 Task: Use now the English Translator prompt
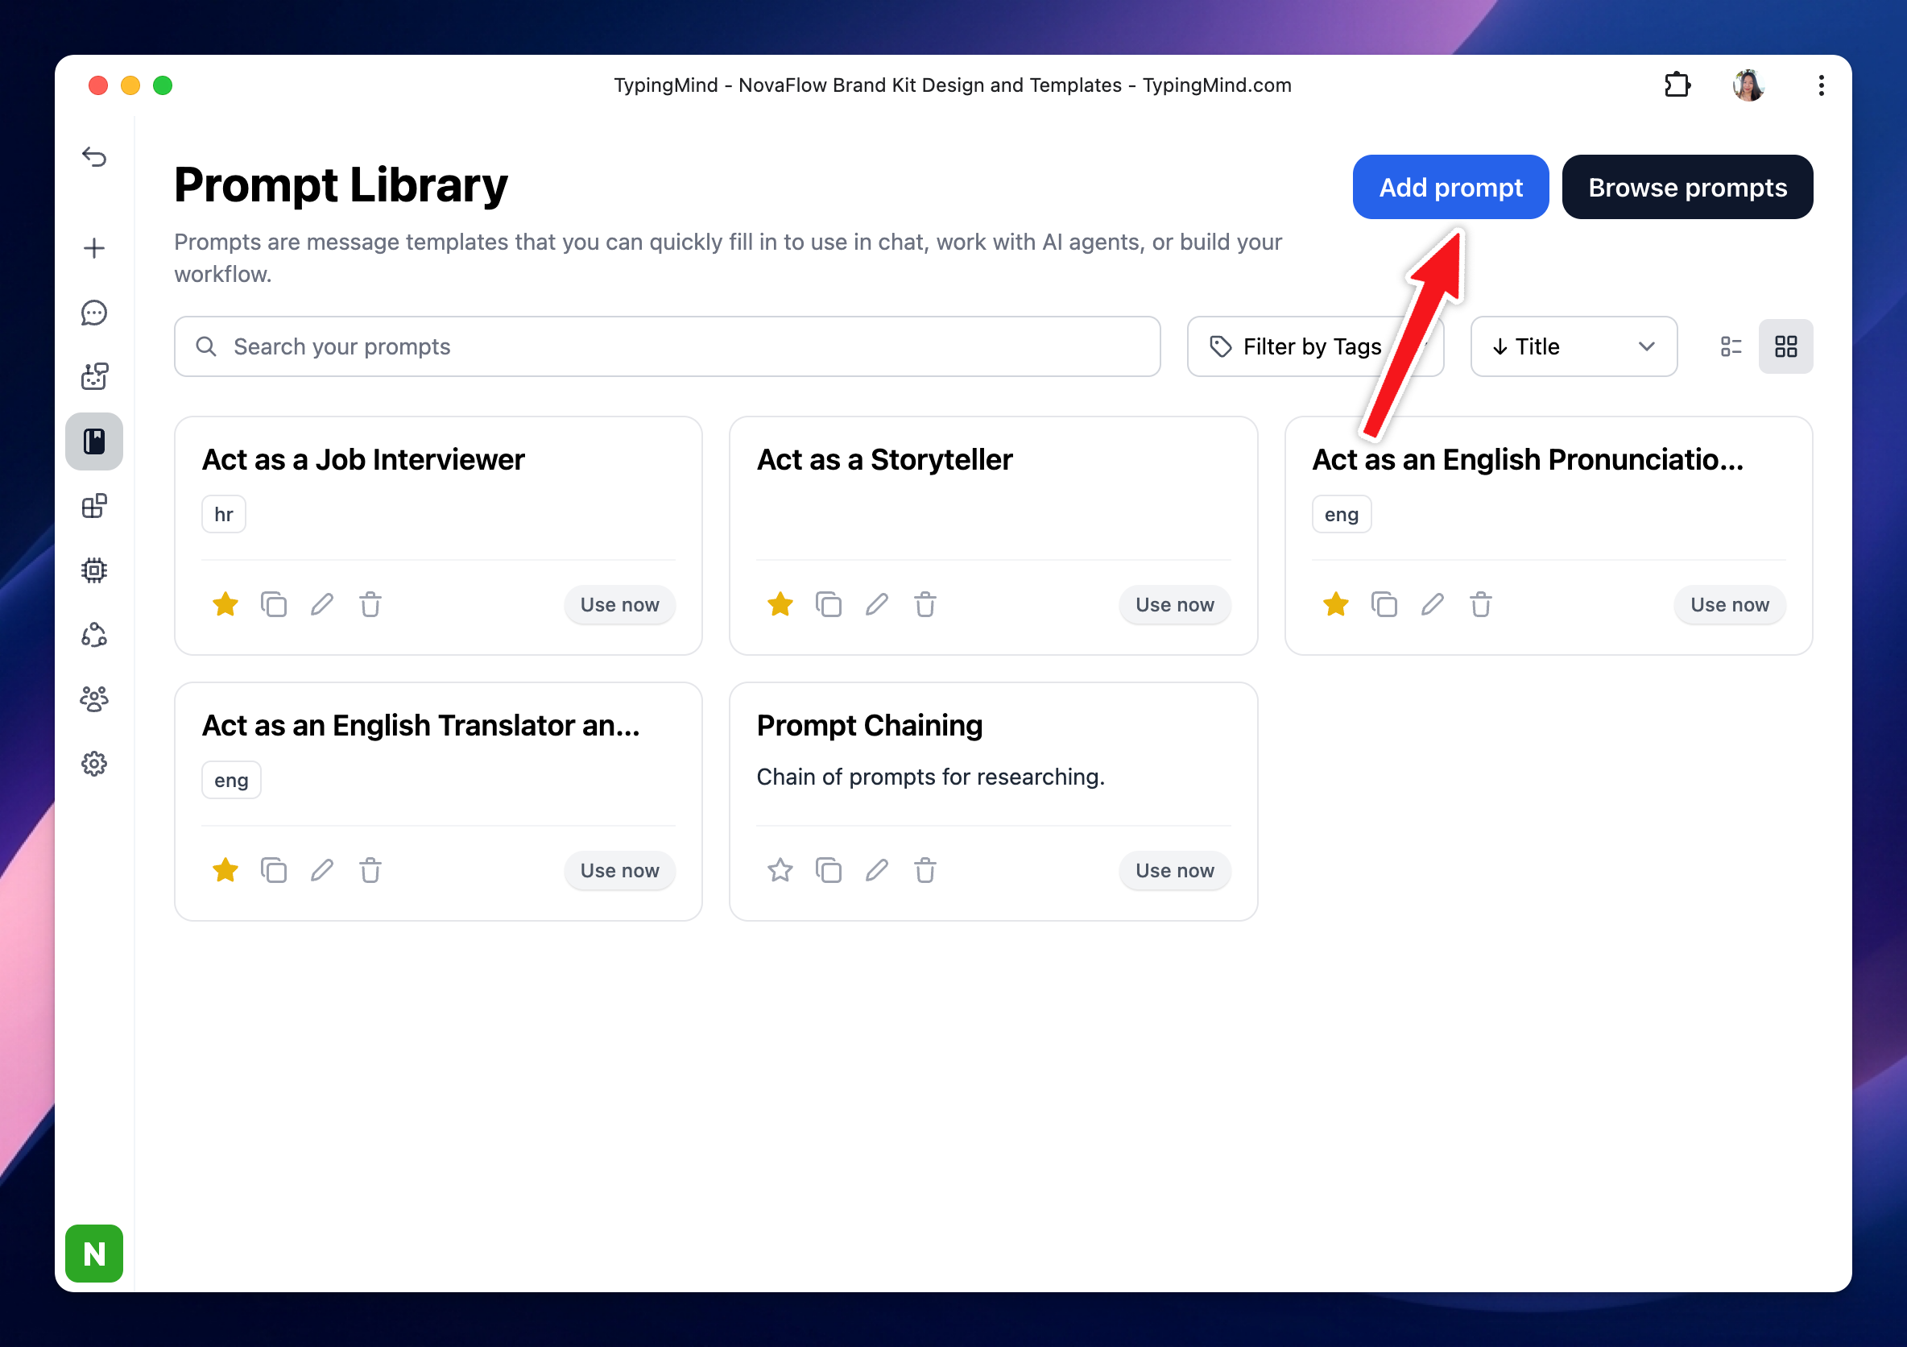click(619, 870)
